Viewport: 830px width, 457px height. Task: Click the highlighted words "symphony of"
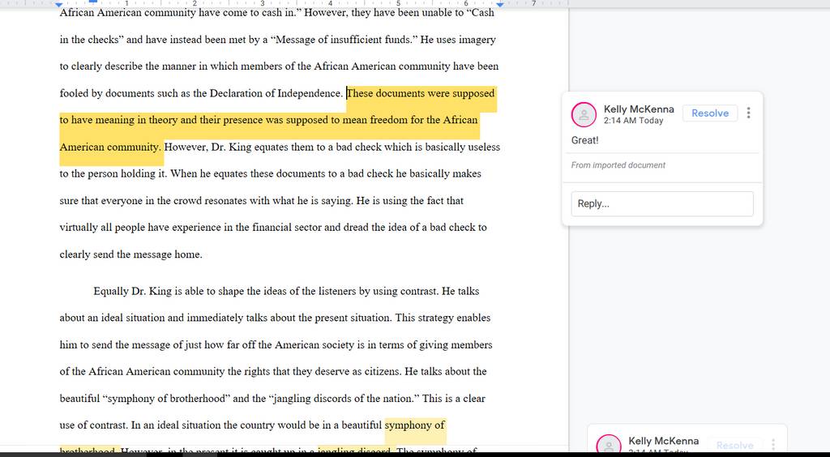point(414,425)
